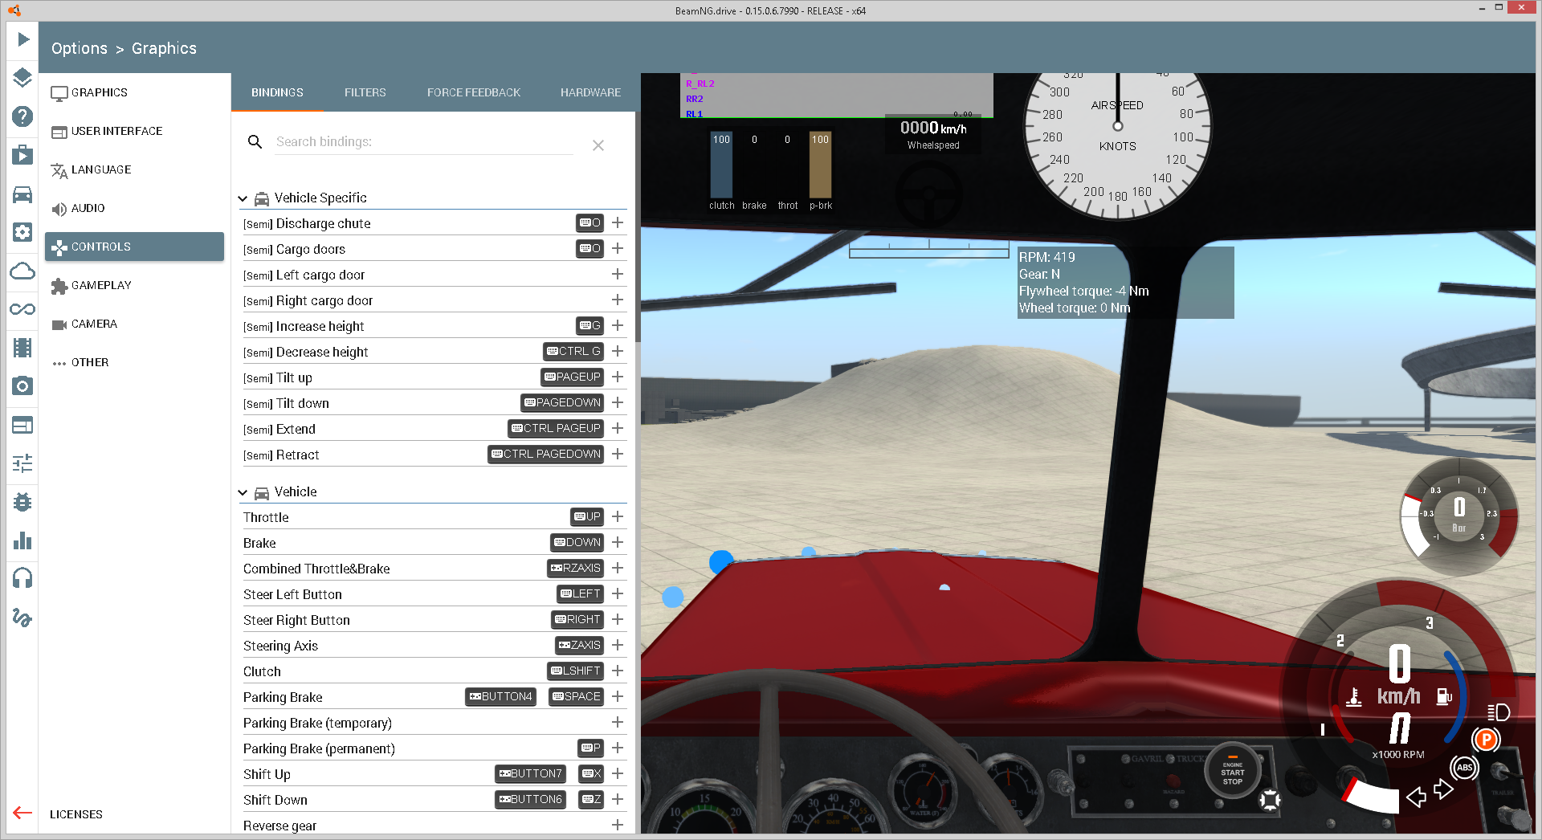Open the film strip sidebar icon
1542x840 pixels.
click(x=22, y=348)
